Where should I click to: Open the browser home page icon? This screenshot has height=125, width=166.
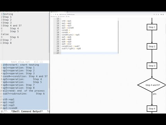57,14
